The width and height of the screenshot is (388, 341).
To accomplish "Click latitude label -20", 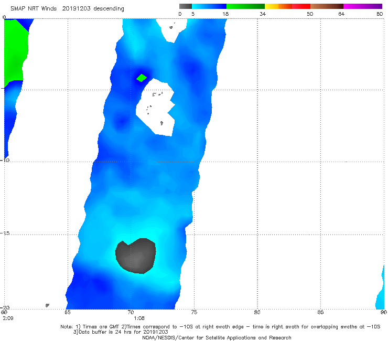I will [5, 307].
